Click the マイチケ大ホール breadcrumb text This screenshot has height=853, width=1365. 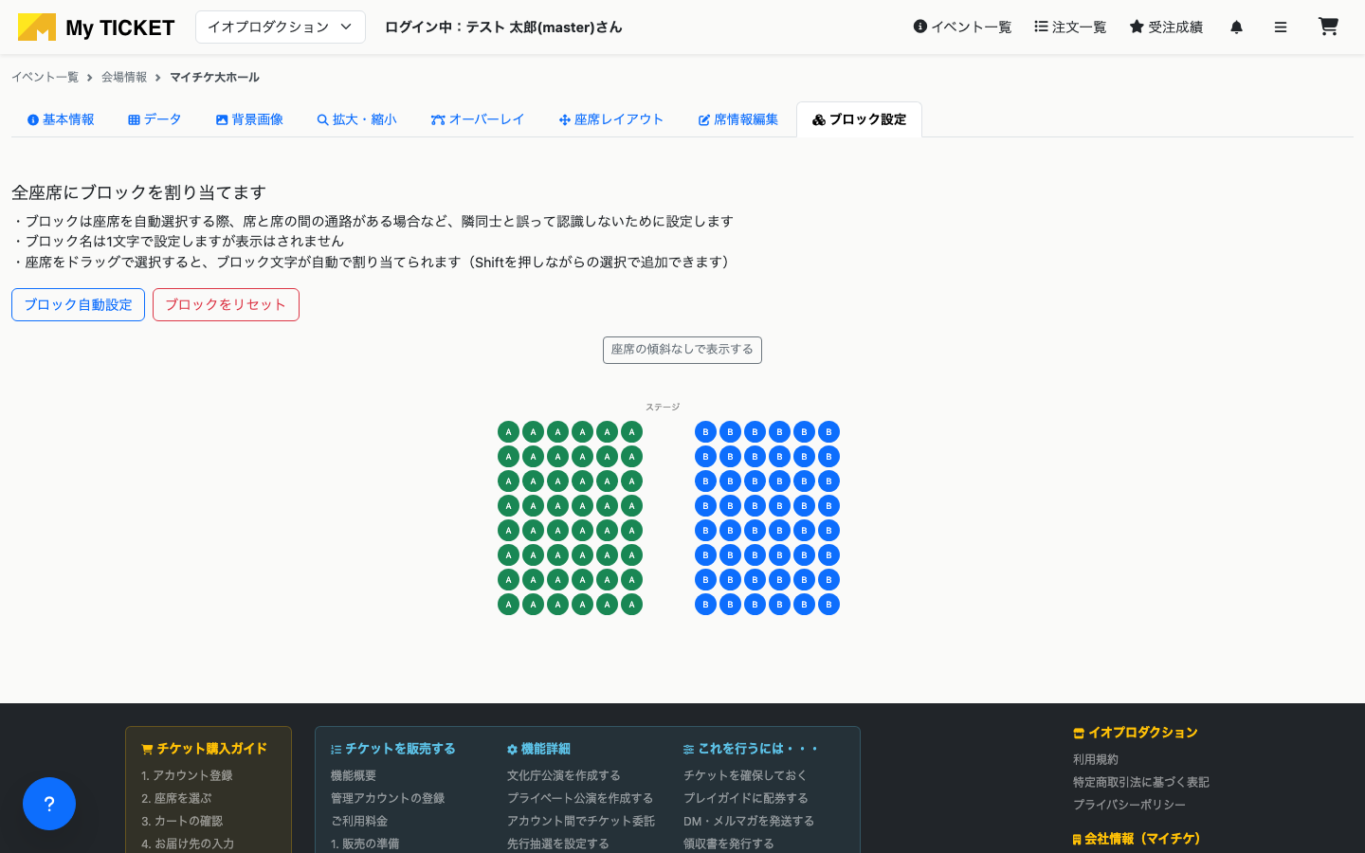pos(214,78)
